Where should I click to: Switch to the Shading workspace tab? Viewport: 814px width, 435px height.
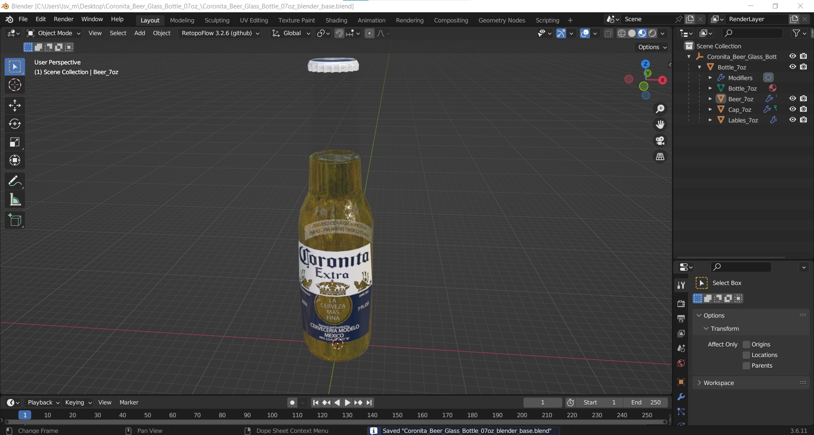coord(336,20)
